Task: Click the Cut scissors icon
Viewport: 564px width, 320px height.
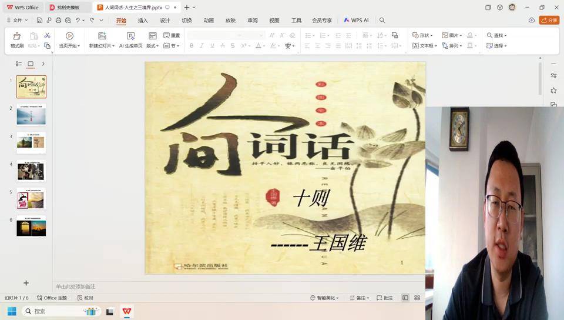Action: point(47,35)
